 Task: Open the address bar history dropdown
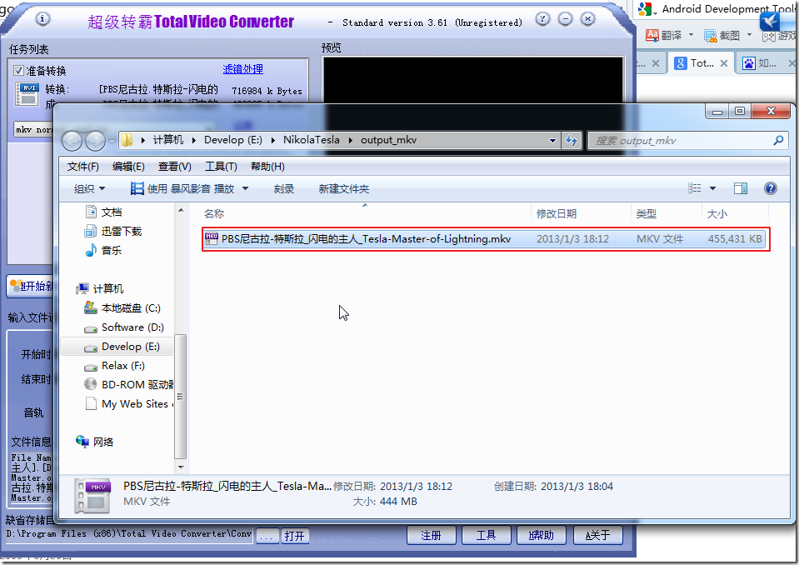point(552,141)
